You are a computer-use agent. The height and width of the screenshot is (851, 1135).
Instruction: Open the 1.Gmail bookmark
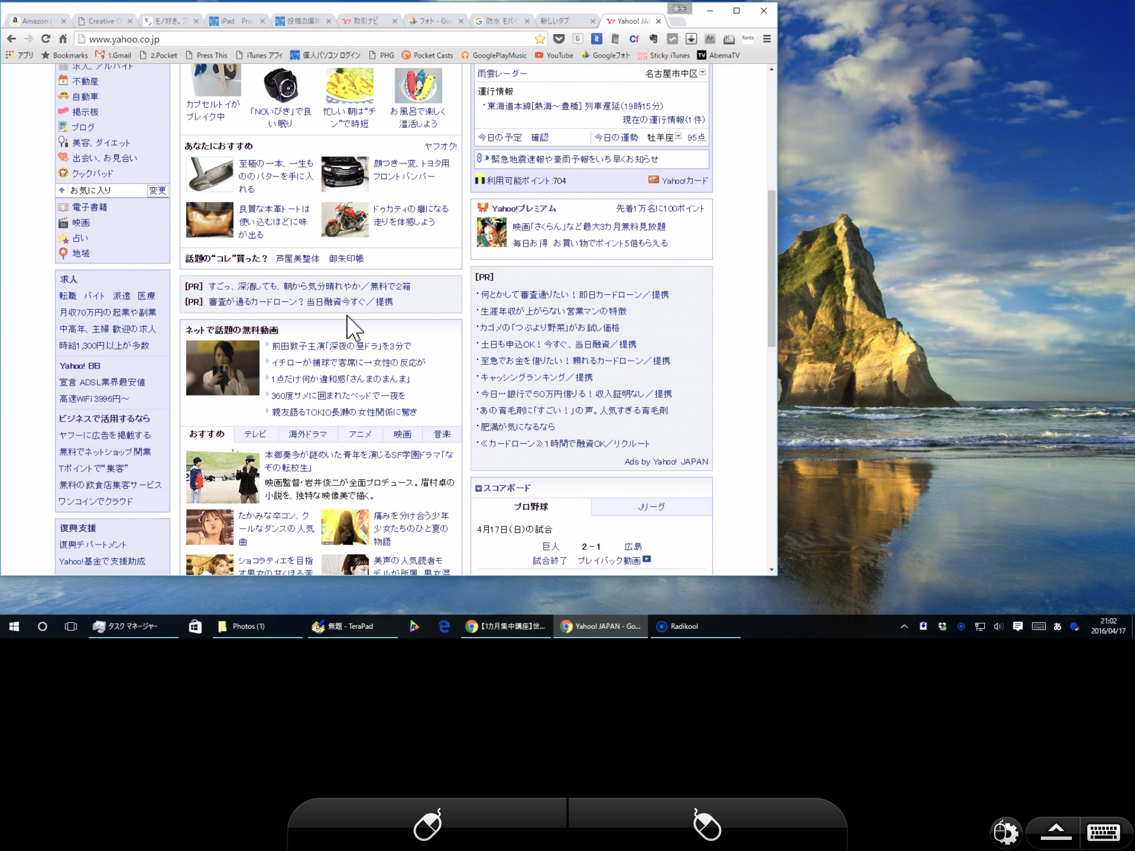(114, 55)
